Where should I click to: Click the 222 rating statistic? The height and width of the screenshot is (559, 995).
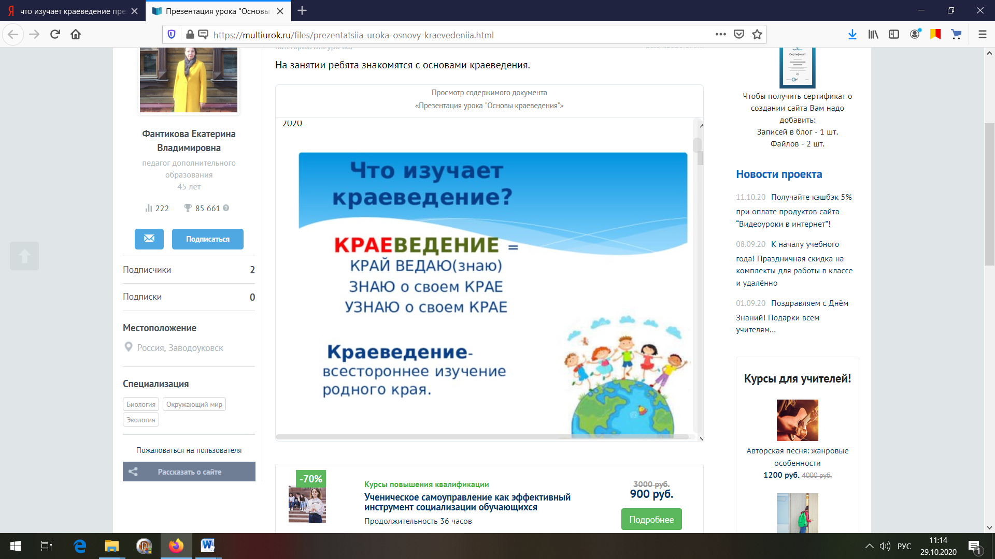click(x=157, y=208)
